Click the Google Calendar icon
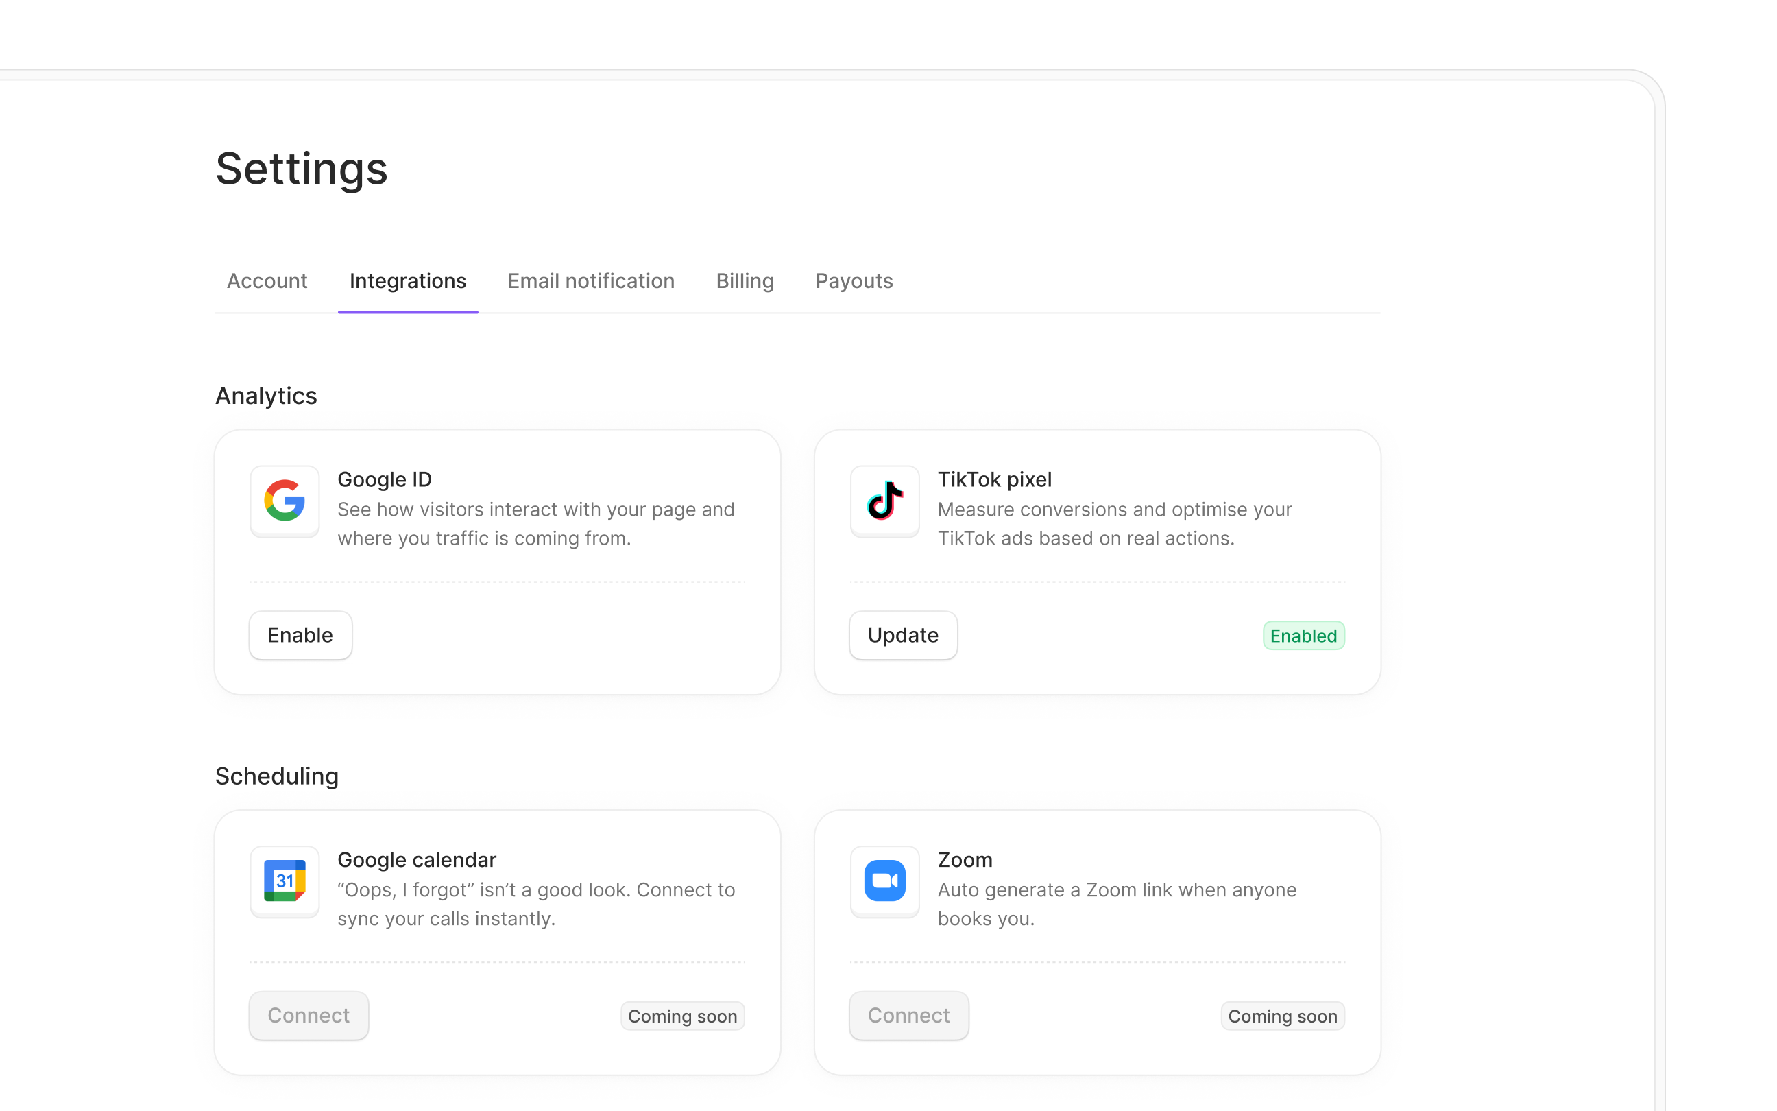Screen dimensions: 1777x1111 coord(285,881)
